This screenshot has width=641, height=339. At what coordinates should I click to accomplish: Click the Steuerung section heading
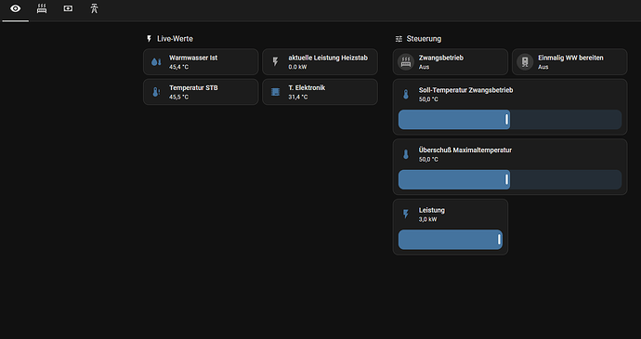coord(424,39)
